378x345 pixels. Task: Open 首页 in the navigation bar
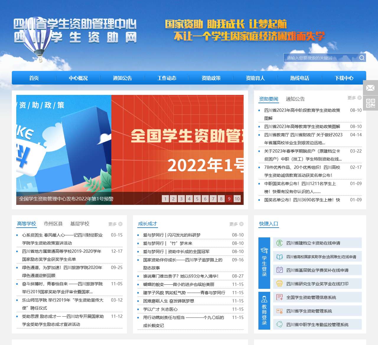point(34,78)
